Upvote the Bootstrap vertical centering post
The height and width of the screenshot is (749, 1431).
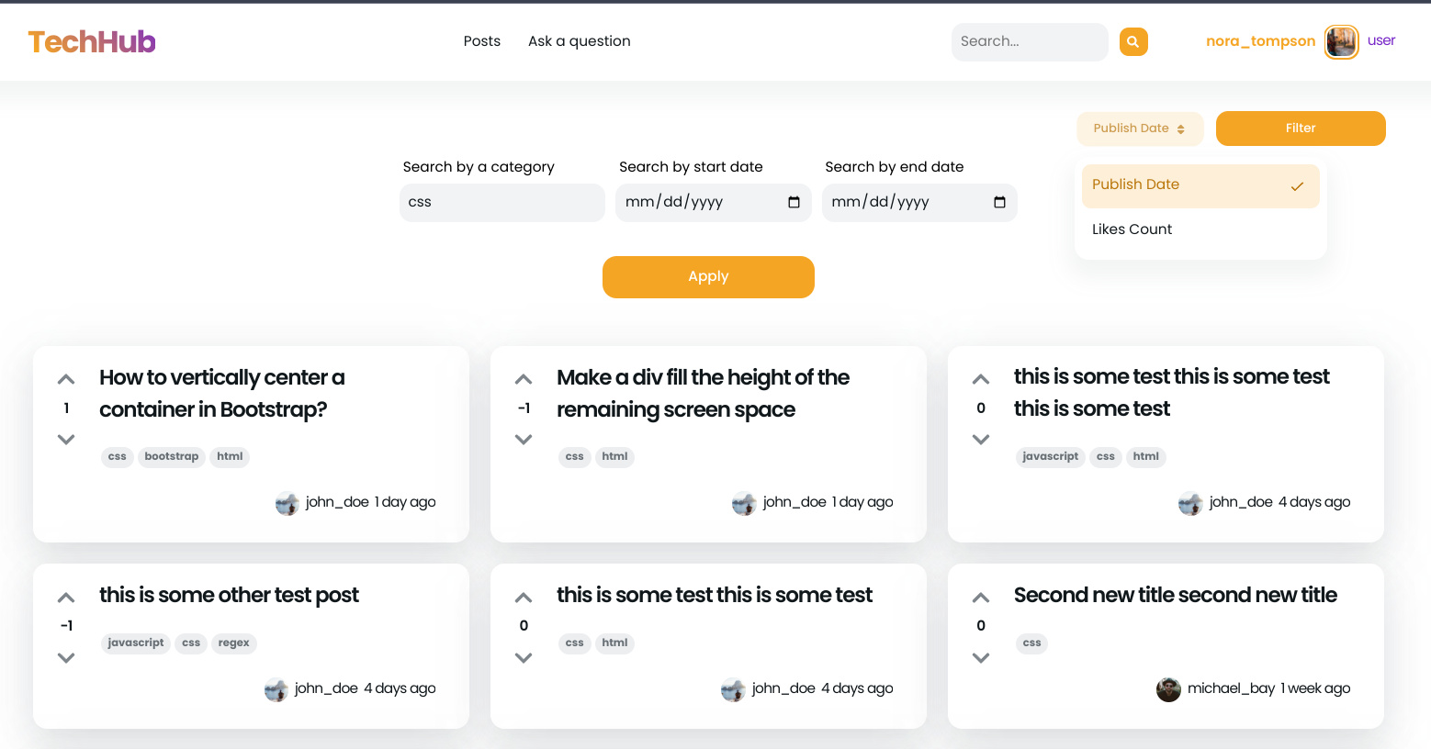click(65, 377)
